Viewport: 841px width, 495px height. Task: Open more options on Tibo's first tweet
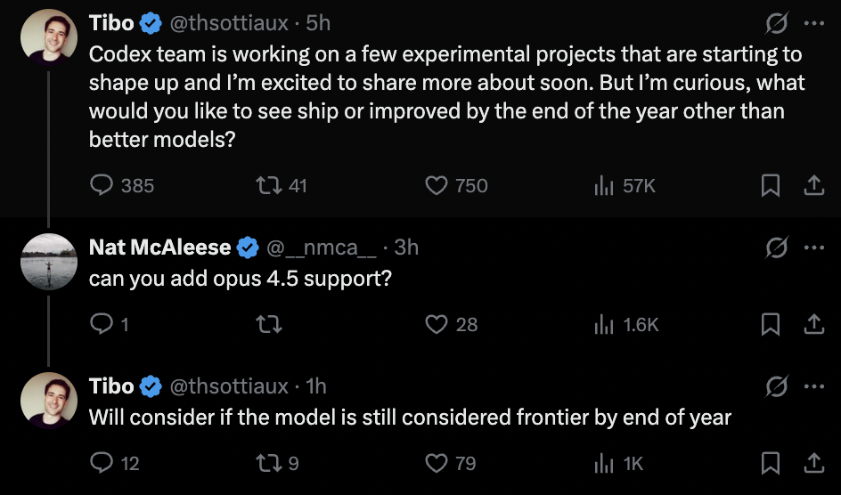click(x=813, y=22)
